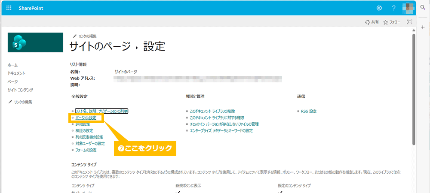Image resolution: width=430 pixels, height=193 pixels.
Task: Open このドキュメント ライブラリに対する権限 link
Action: (x=217, y=118)
